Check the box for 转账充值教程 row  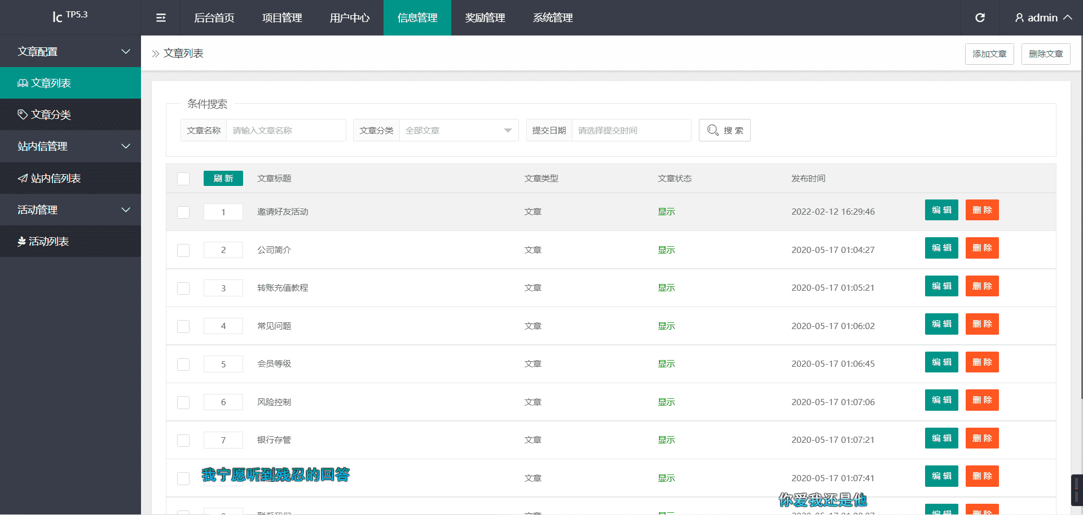coord(183,288)
